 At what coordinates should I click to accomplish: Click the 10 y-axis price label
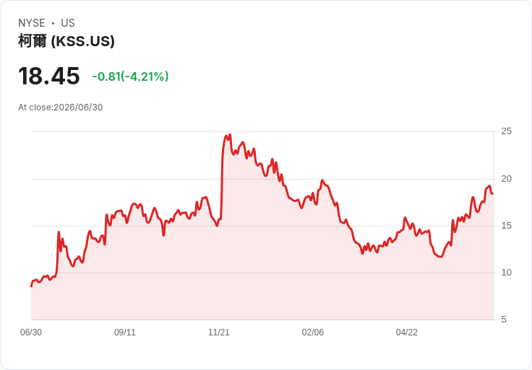click(506, 273)
